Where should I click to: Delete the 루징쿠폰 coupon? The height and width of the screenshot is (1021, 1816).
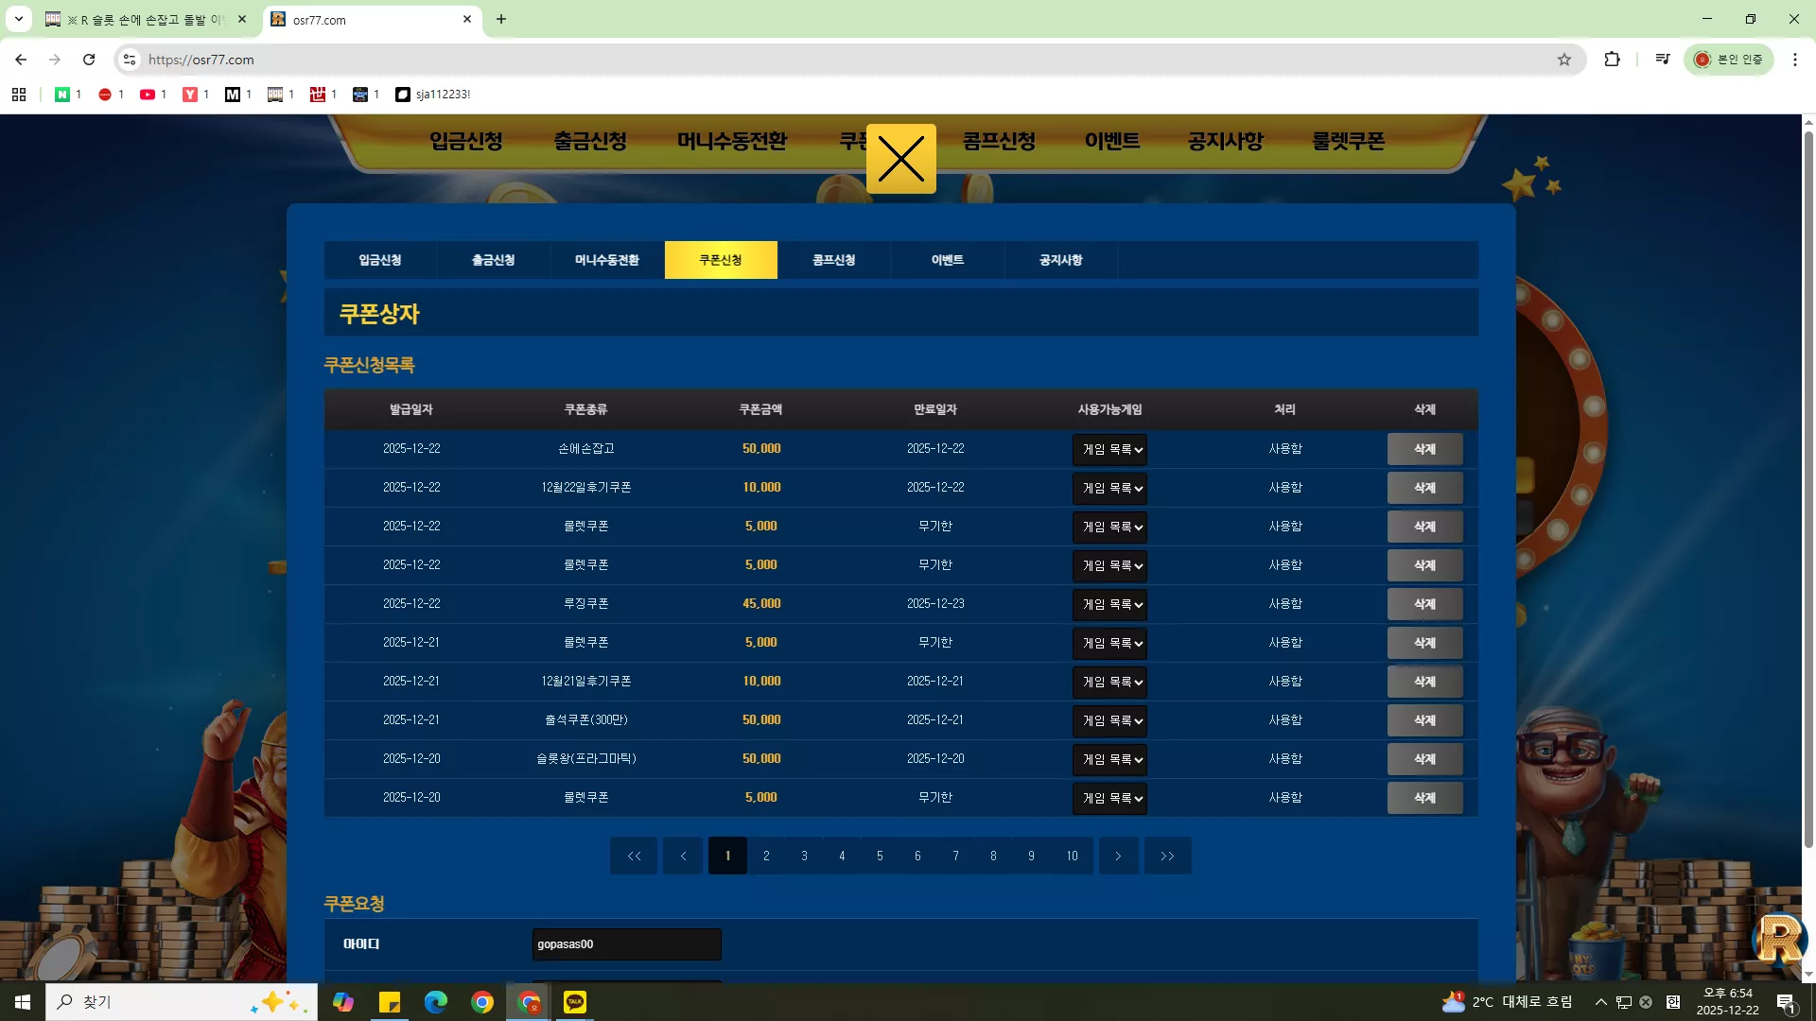[1424, 604]
